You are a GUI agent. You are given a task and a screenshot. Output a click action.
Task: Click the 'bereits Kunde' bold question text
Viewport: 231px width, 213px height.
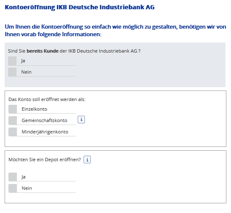(x=43, y=51)
